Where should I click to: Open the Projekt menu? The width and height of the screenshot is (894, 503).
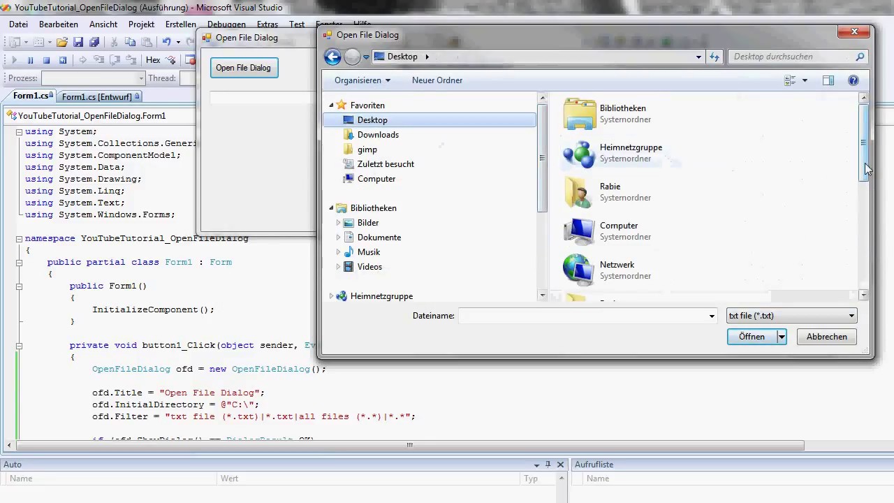click(x=141, y=24)
